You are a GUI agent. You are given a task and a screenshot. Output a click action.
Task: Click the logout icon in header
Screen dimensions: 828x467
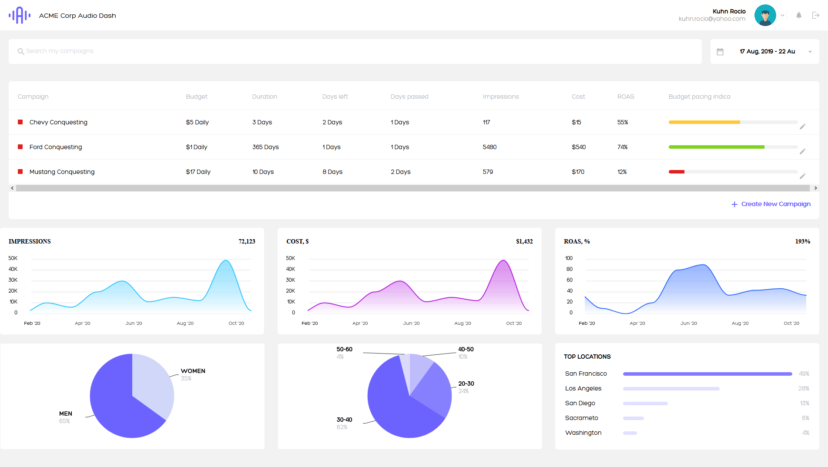coord(816,15)
